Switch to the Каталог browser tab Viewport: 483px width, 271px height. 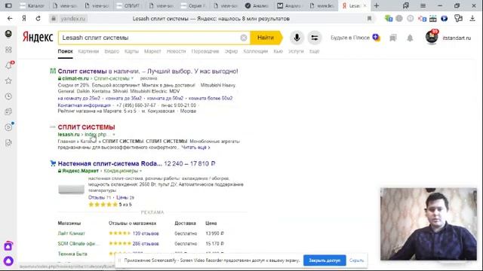(x=32, y=5)
